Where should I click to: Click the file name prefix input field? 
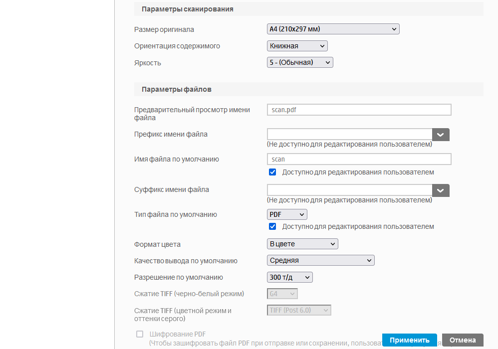[x=349, y=135]
